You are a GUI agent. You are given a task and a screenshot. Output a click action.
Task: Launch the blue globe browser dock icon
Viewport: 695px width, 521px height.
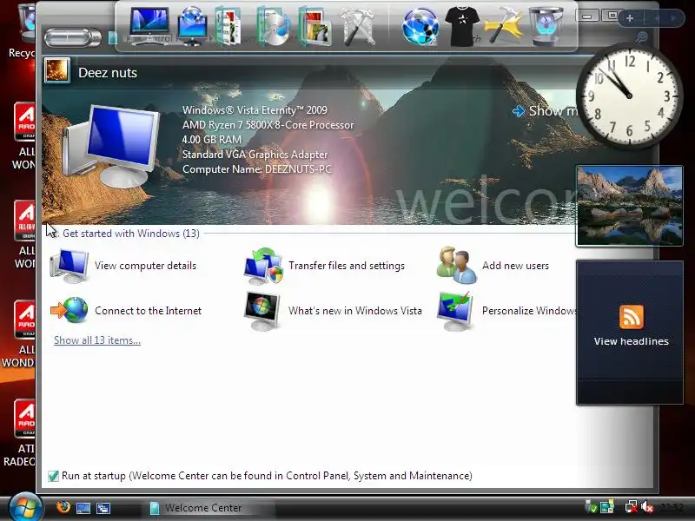[420, 27]
